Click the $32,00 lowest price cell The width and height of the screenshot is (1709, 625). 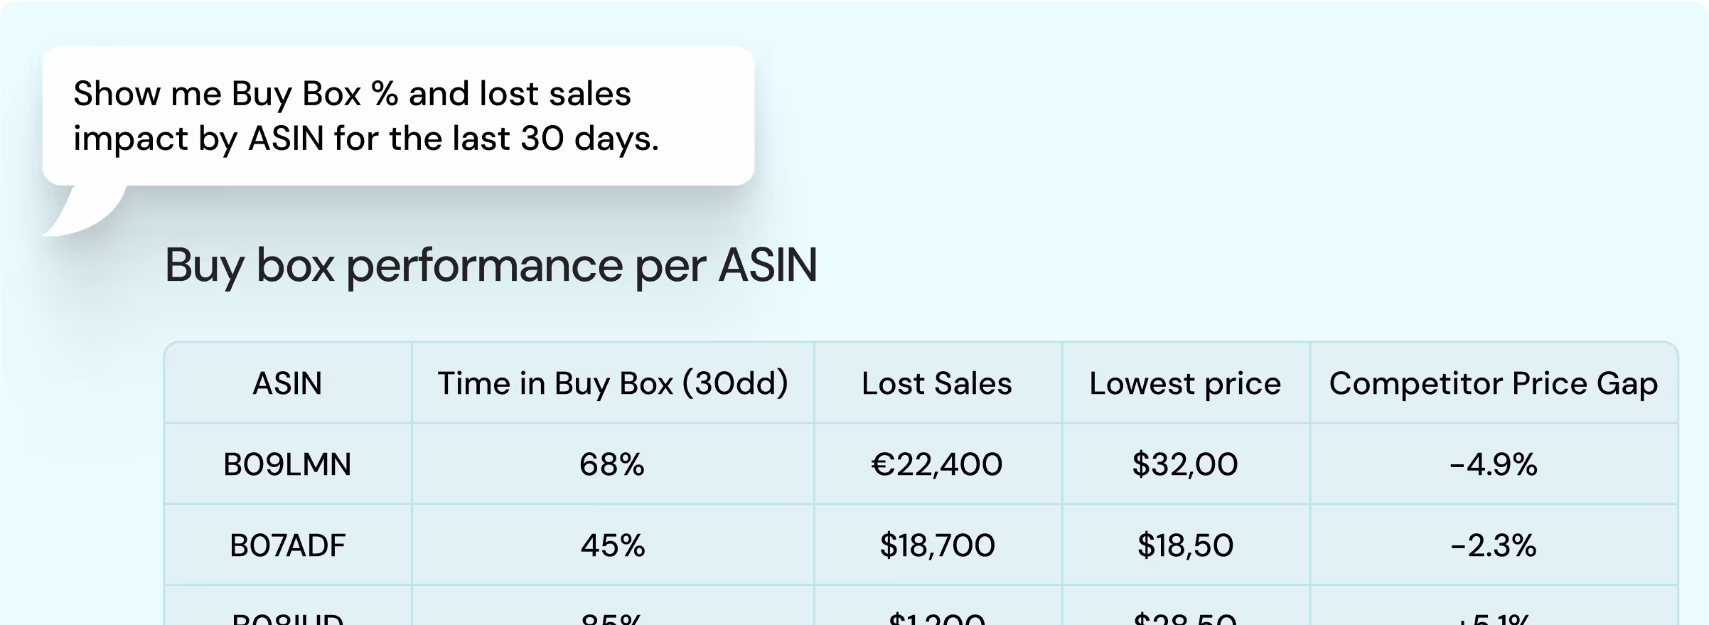tap(1184, 465)
